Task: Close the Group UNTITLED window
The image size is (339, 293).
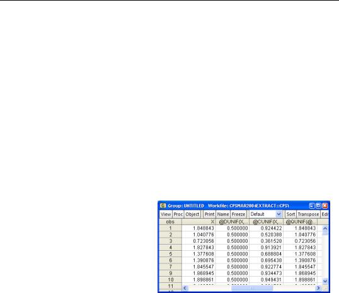Action: pos(325,206)
